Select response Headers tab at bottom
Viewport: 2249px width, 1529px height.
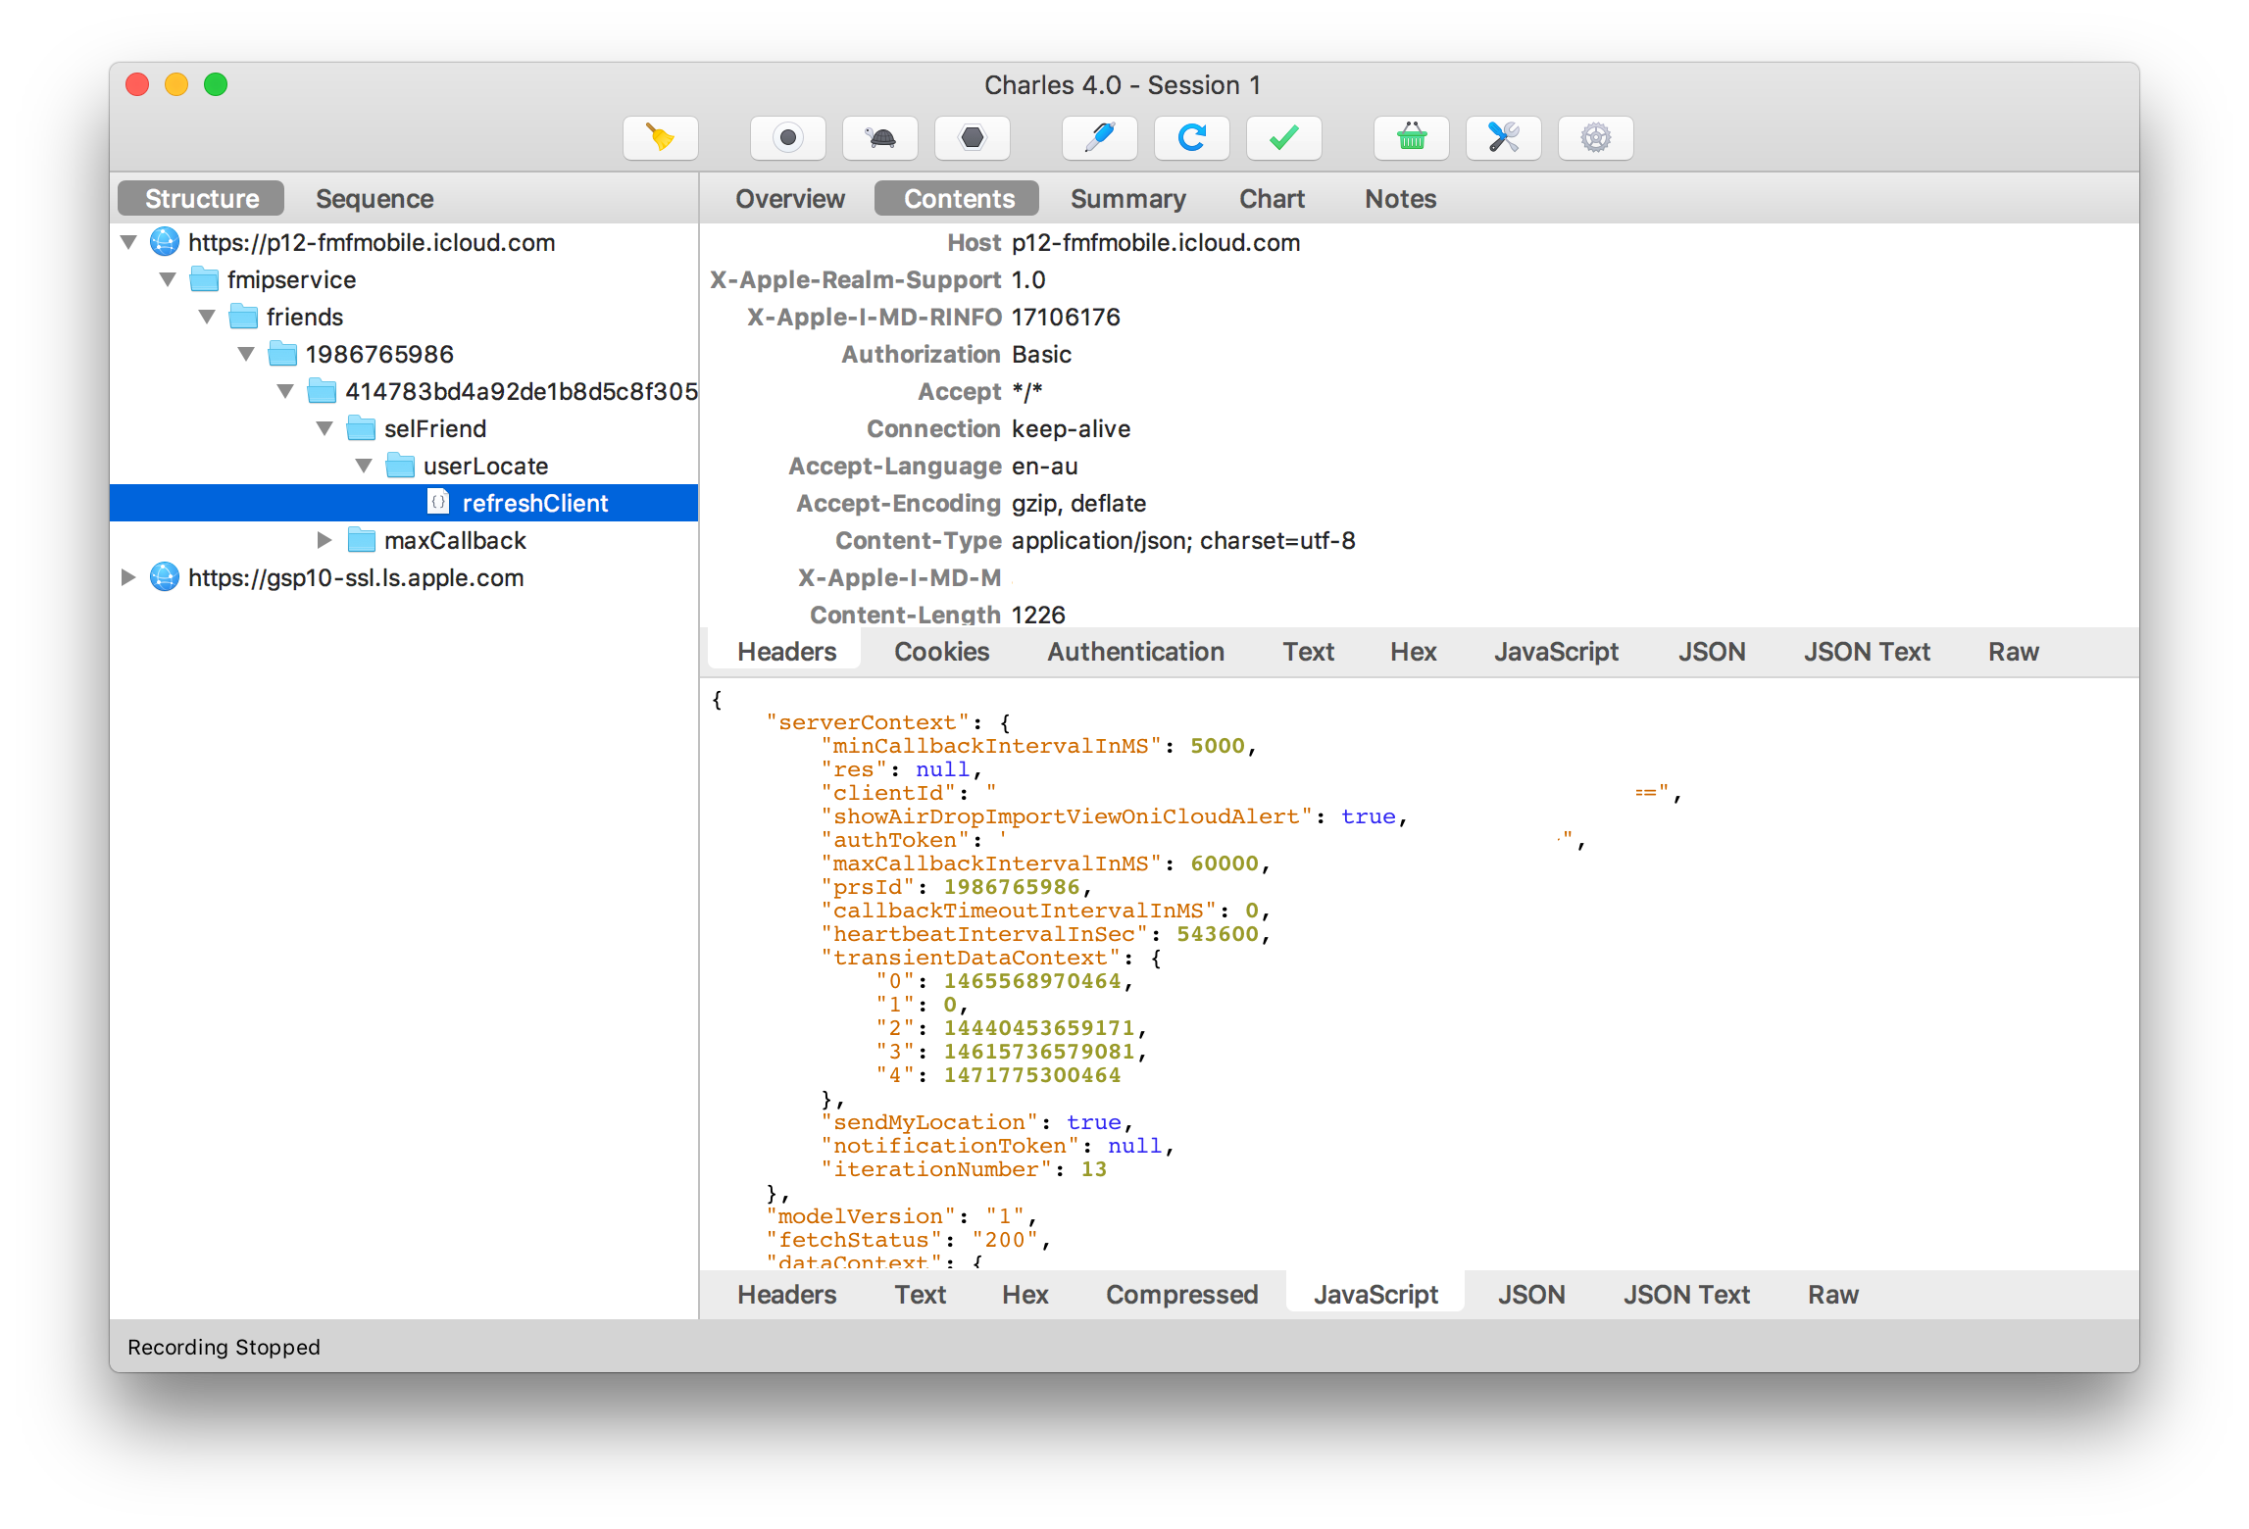786,1295
